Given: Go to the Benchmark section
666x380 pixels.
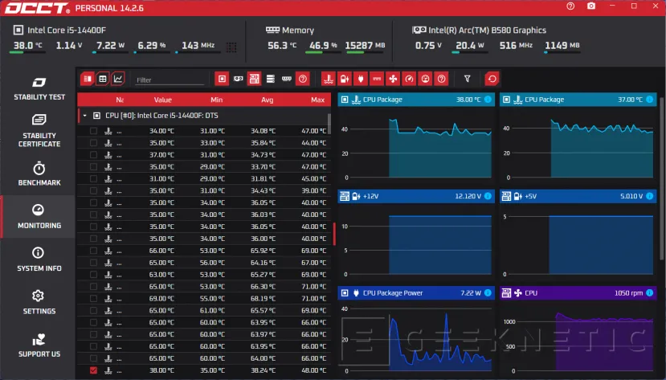Looking at the screenshot, I should (39, 174).
